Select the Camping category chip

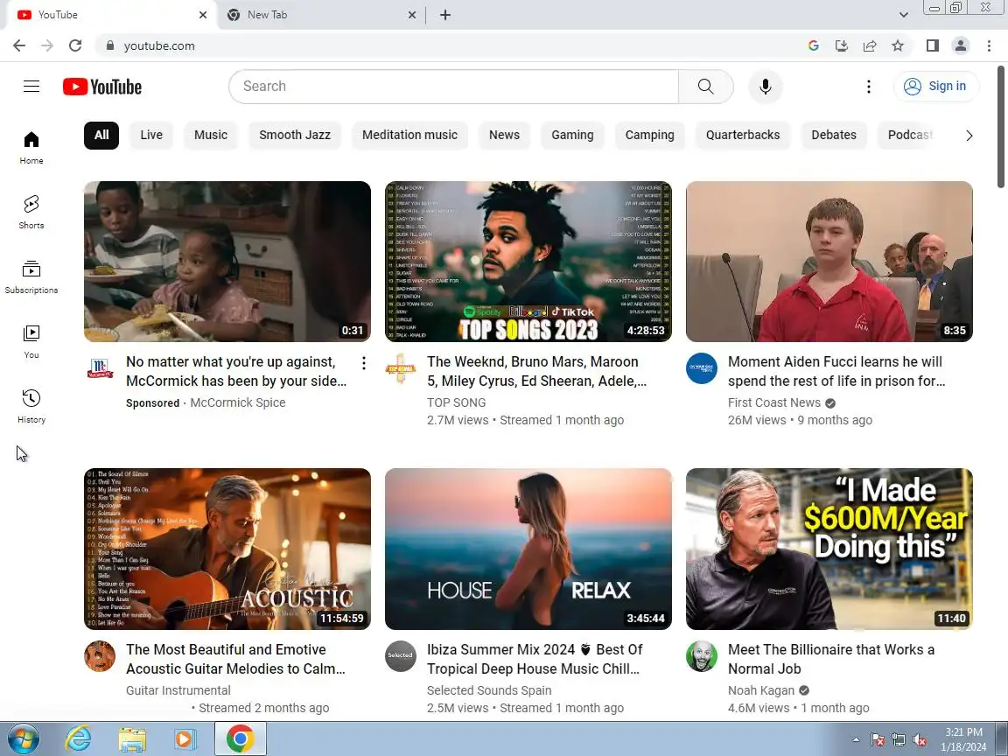click(x=649, y=135)
